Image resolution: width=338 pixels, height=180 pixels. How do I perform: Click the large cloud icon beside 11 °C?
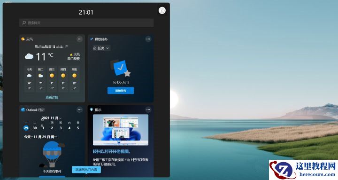coord(29,56)
